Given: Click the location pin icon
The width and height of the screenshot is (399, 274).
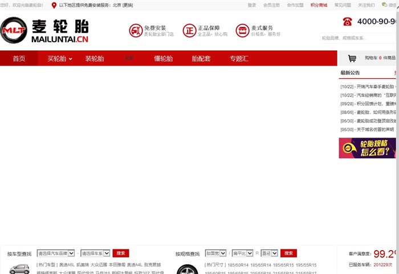Looking at the screenshot, I should (54, 5).
